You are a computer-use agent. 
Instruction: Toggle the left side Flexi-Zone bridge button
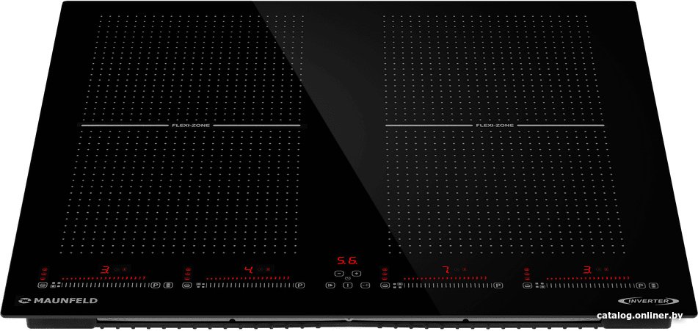(x=168, y=284)
